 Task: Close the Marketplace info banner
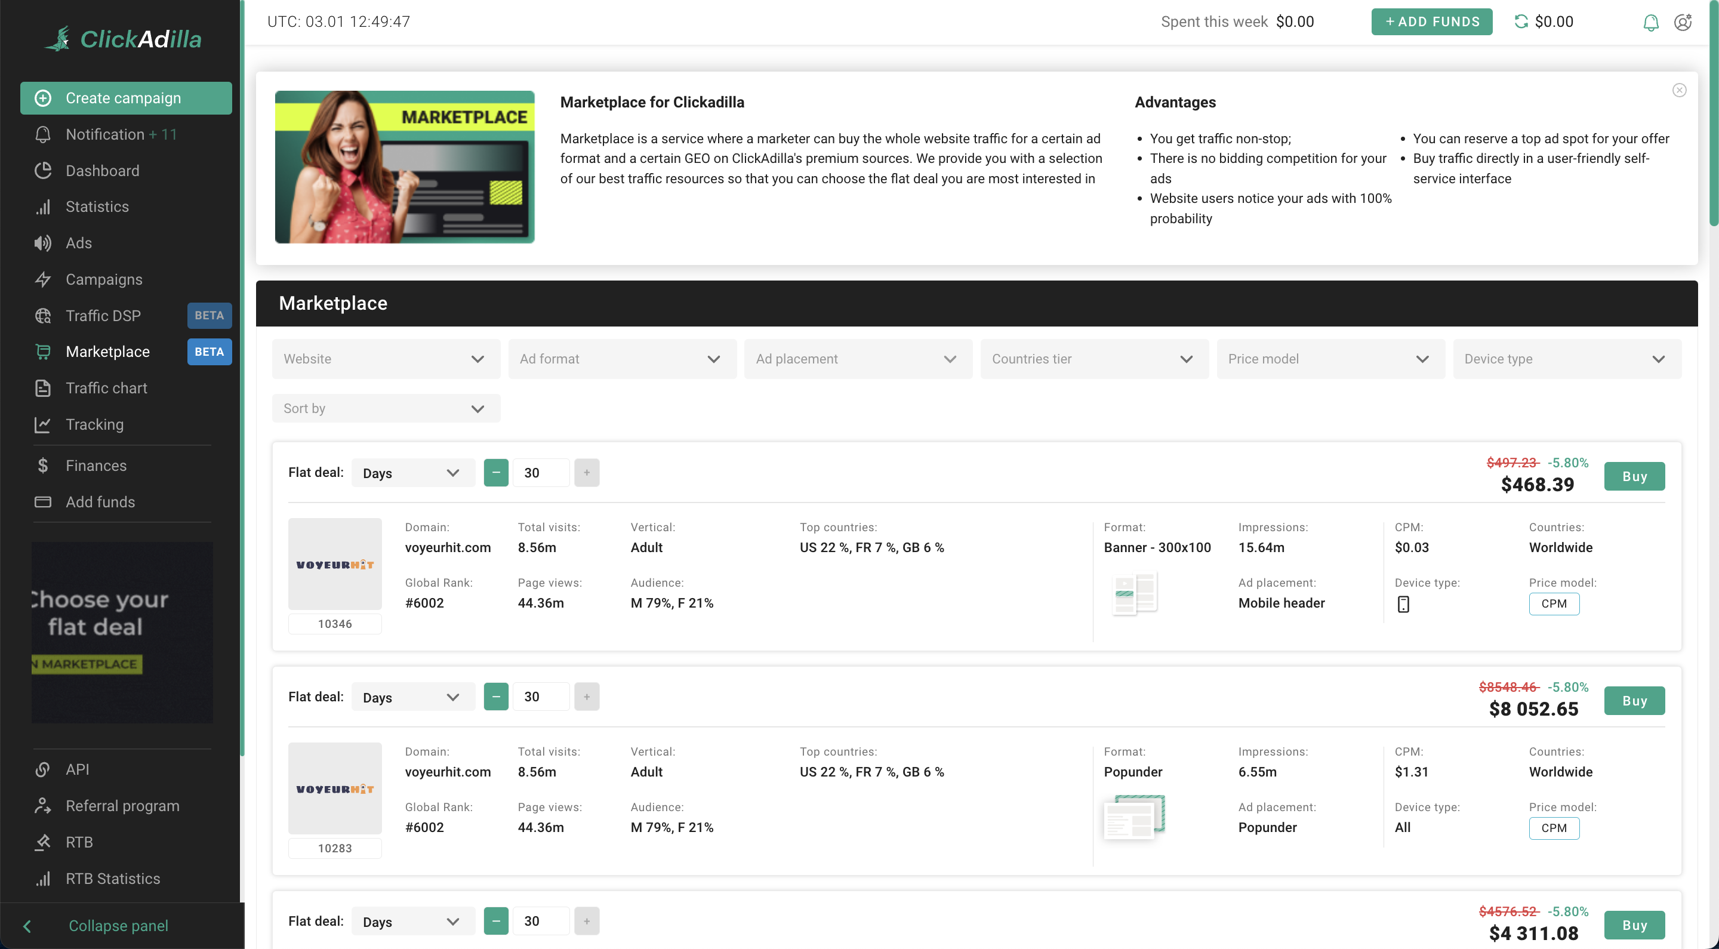coord(1679,90)
